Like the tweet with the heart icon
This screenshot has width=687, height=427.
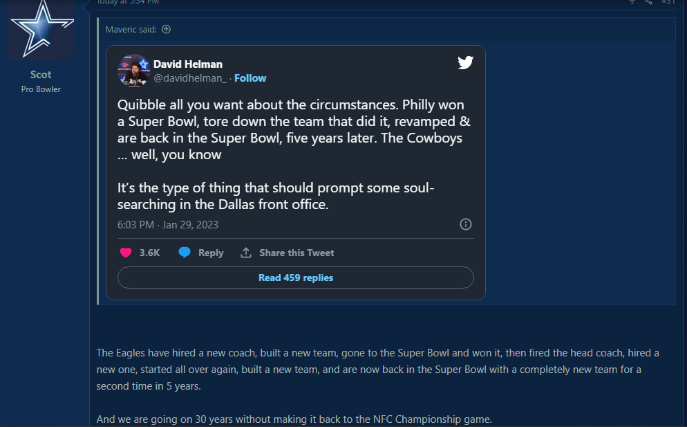tap(126, 253)
